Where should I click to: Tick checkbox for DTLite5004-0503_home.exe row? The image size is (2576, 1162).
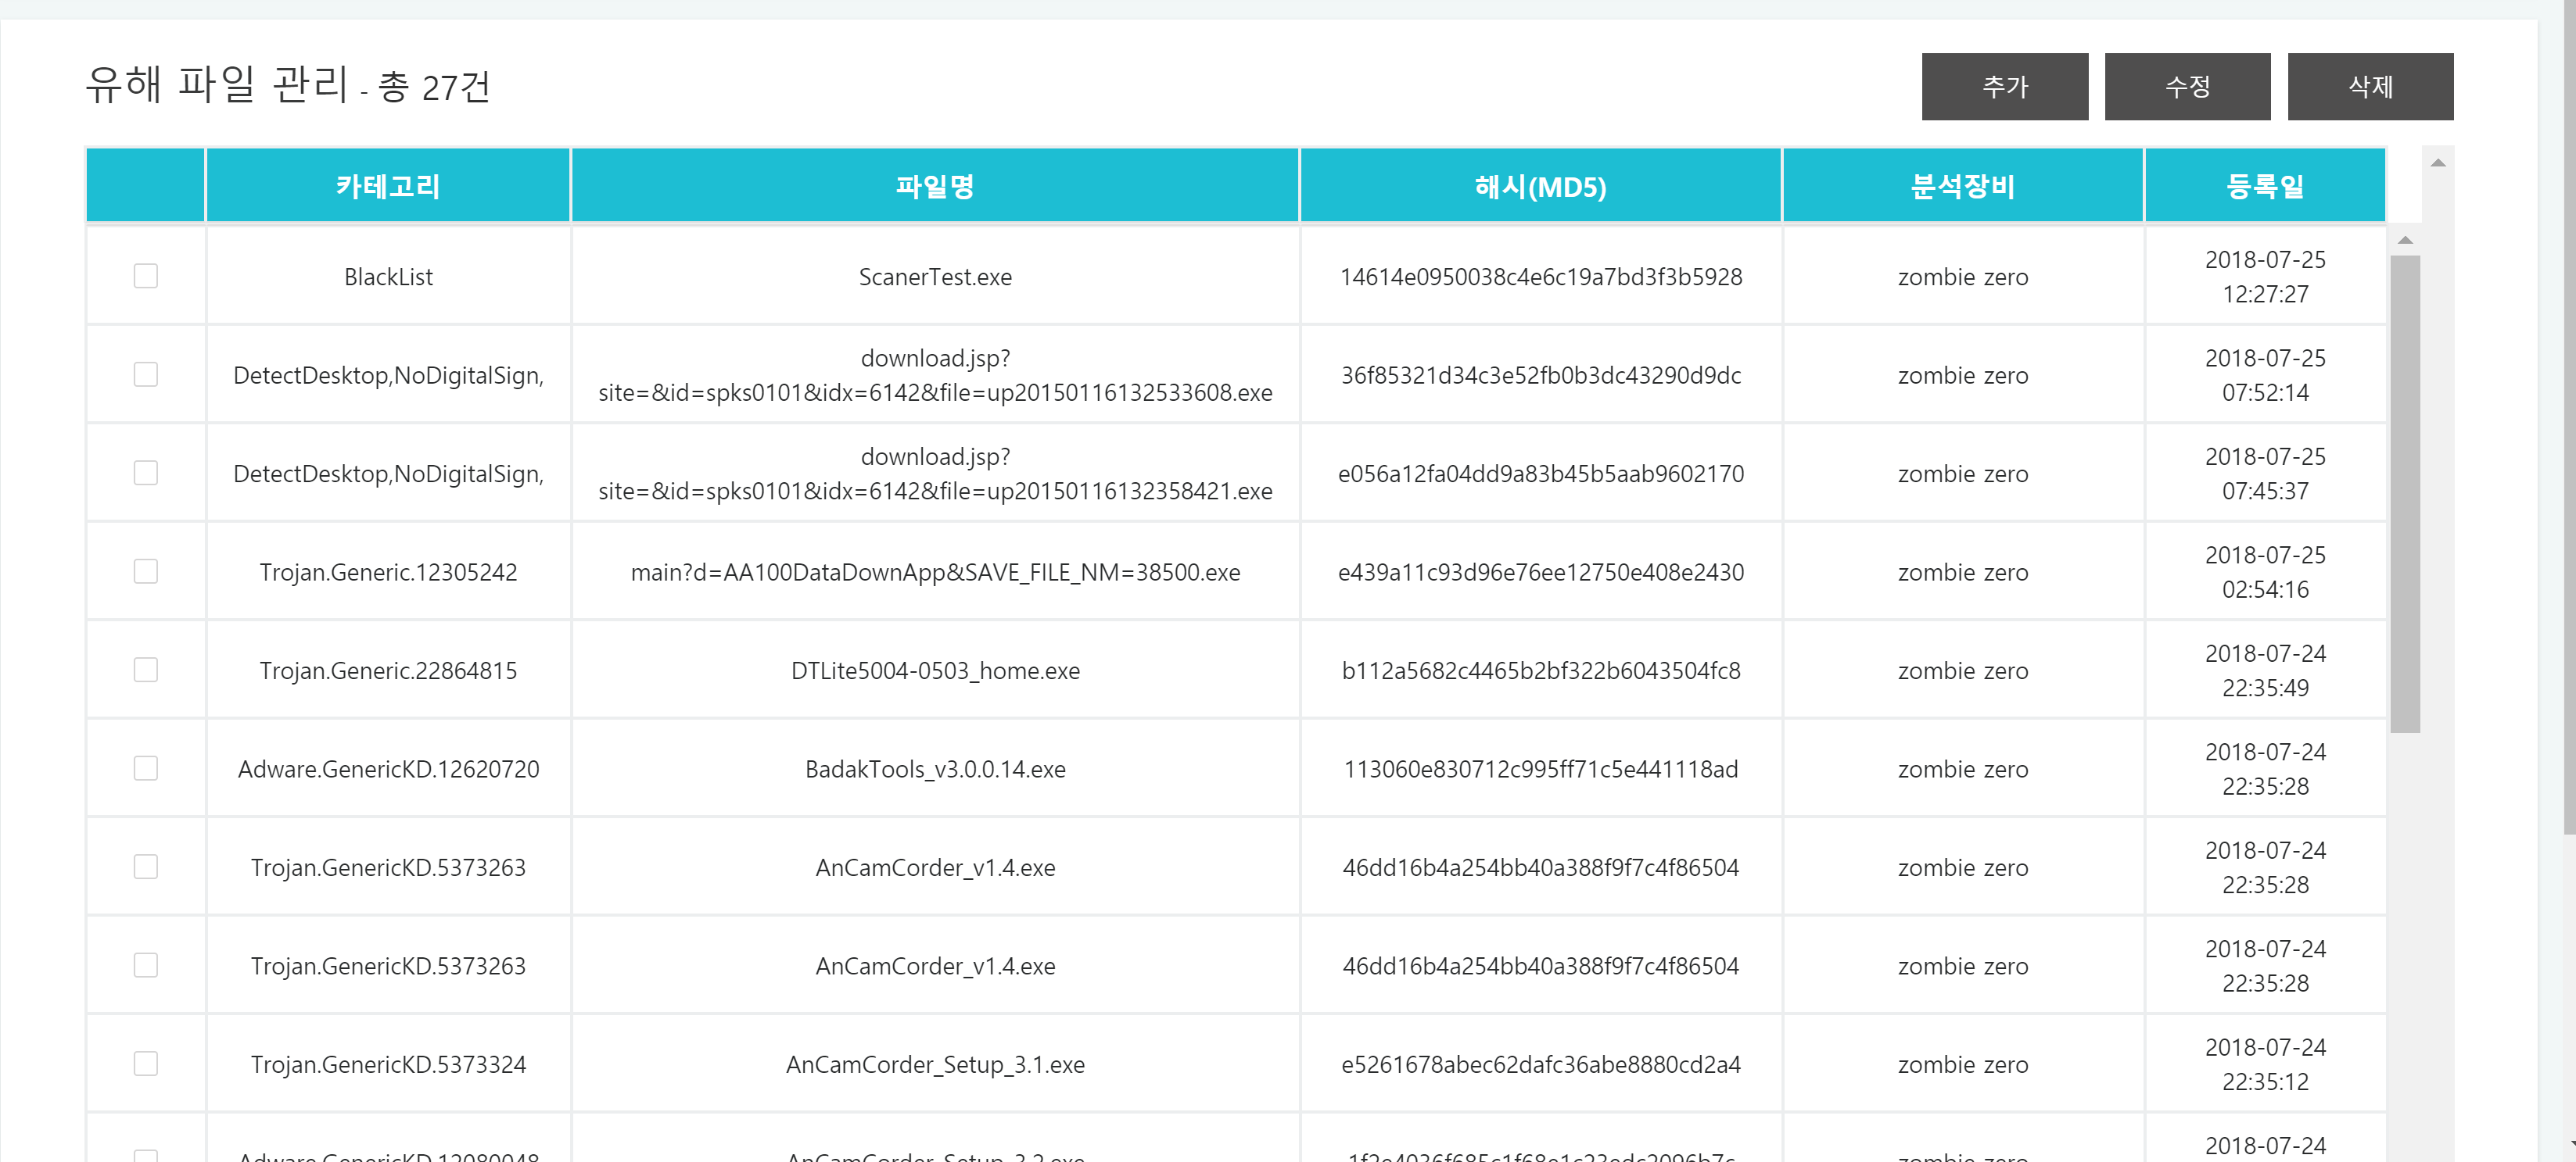point(146,670)
